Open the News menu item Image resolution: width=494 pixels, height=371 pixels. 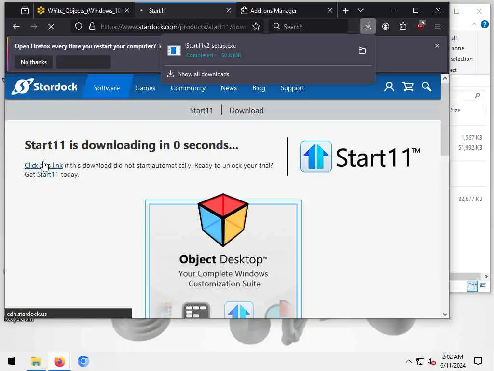pyautogui.click(x=229, y=88)
